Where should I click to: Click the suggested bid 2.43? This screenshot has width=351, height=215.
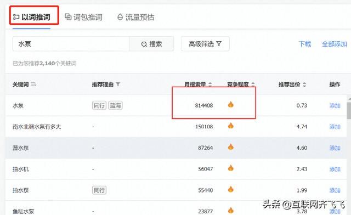click(x=302, y=169)
